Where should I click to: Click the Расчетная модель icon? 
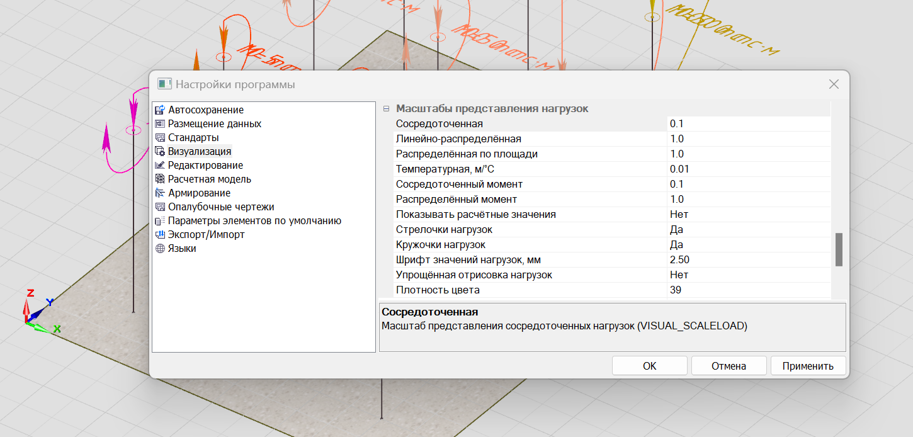[x=159, y=179]
